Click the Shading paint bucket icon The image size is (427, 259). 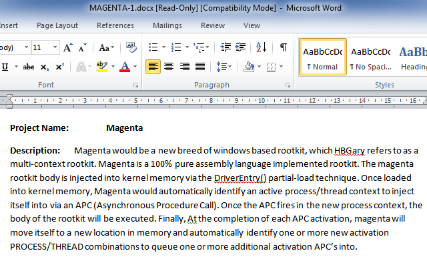249,67
